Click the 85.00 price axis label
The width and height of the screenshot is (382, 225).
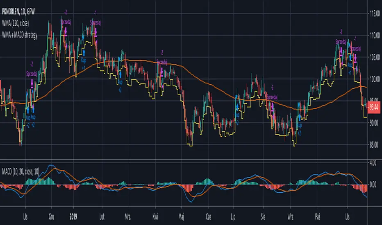[x=374, y=145]
